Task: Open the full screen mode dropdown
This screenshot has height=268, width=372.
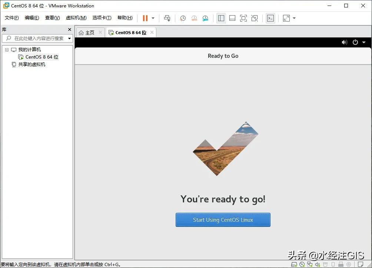Action: pos(293,18)
